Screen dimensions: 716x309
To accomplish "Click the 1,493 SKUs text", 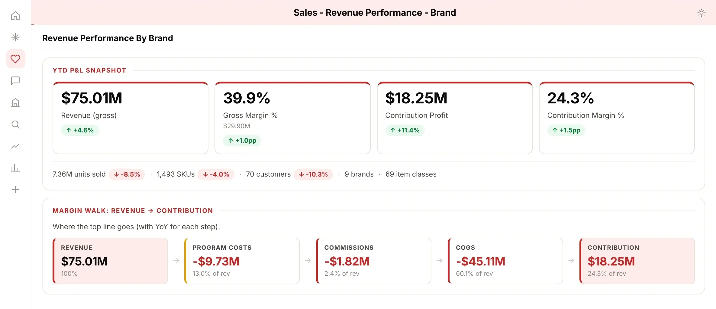I will coord(176,174).
